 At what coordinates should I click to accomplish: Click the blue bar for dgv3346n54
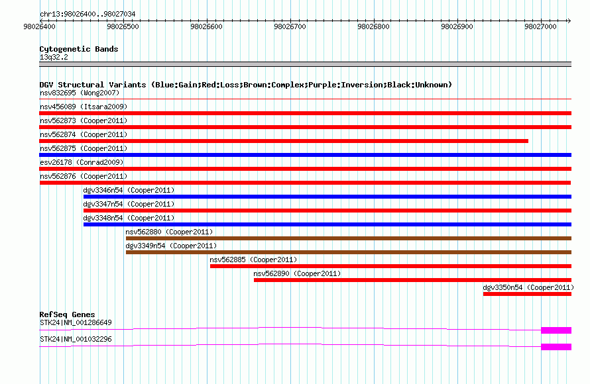[327, 197]
